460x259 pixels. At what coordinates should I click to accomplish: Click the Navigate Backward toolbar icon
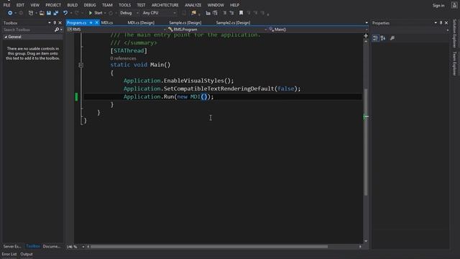click(10, 13)
